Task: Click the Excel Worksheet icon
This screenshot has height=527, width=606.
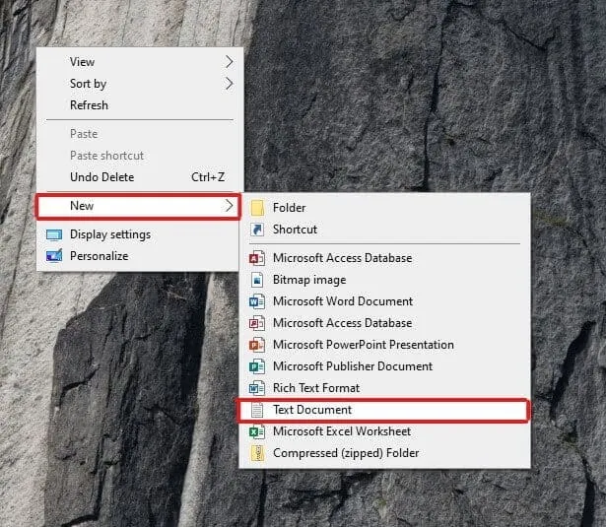Action: click(x=257, y=431)
